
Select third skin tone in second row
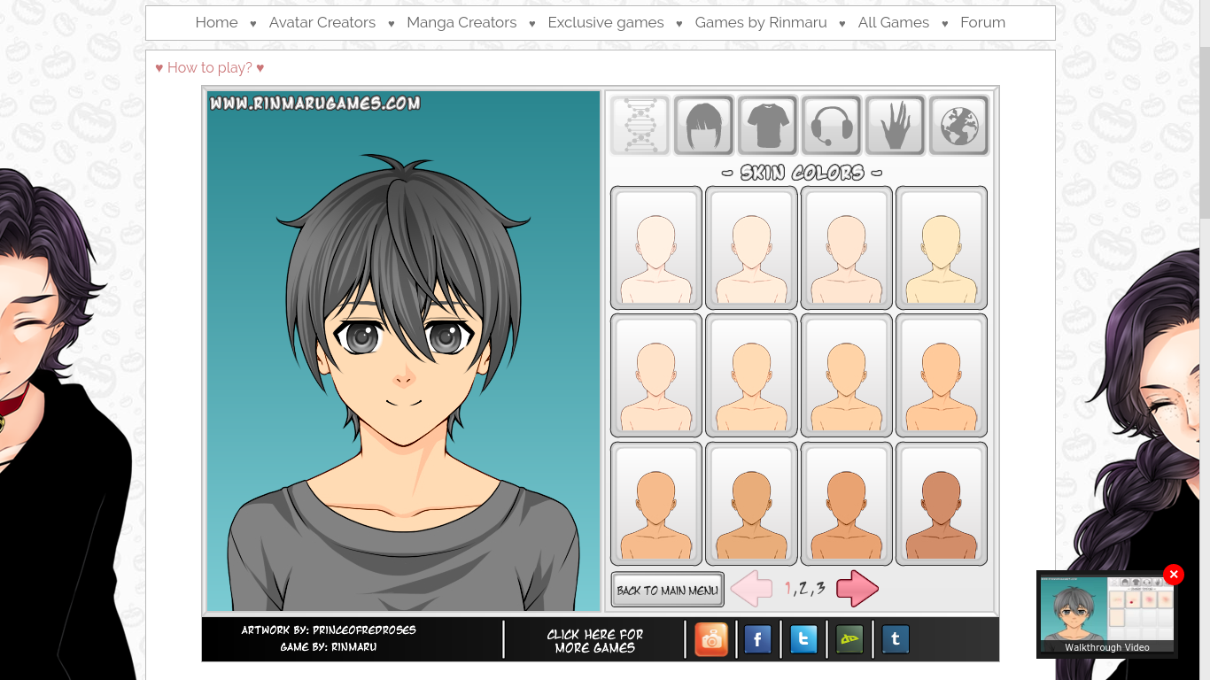pyautogui.click(x=846, y=375)
